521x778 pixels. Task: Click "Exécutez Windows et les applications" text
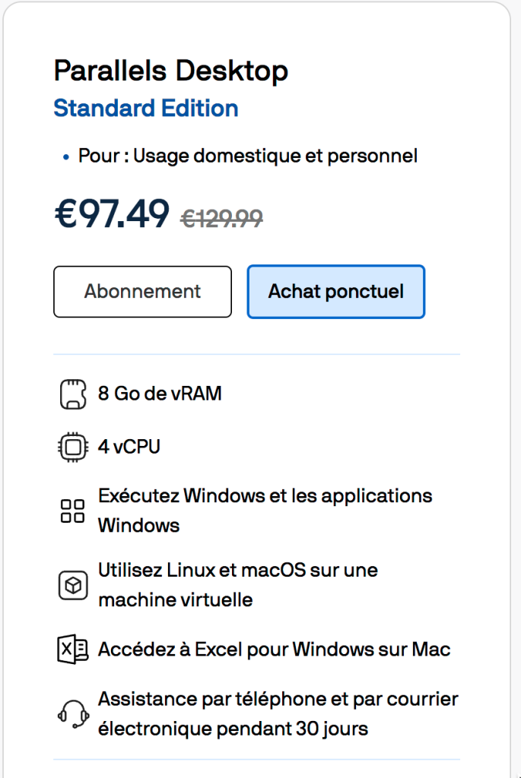[x=265, y=496]
